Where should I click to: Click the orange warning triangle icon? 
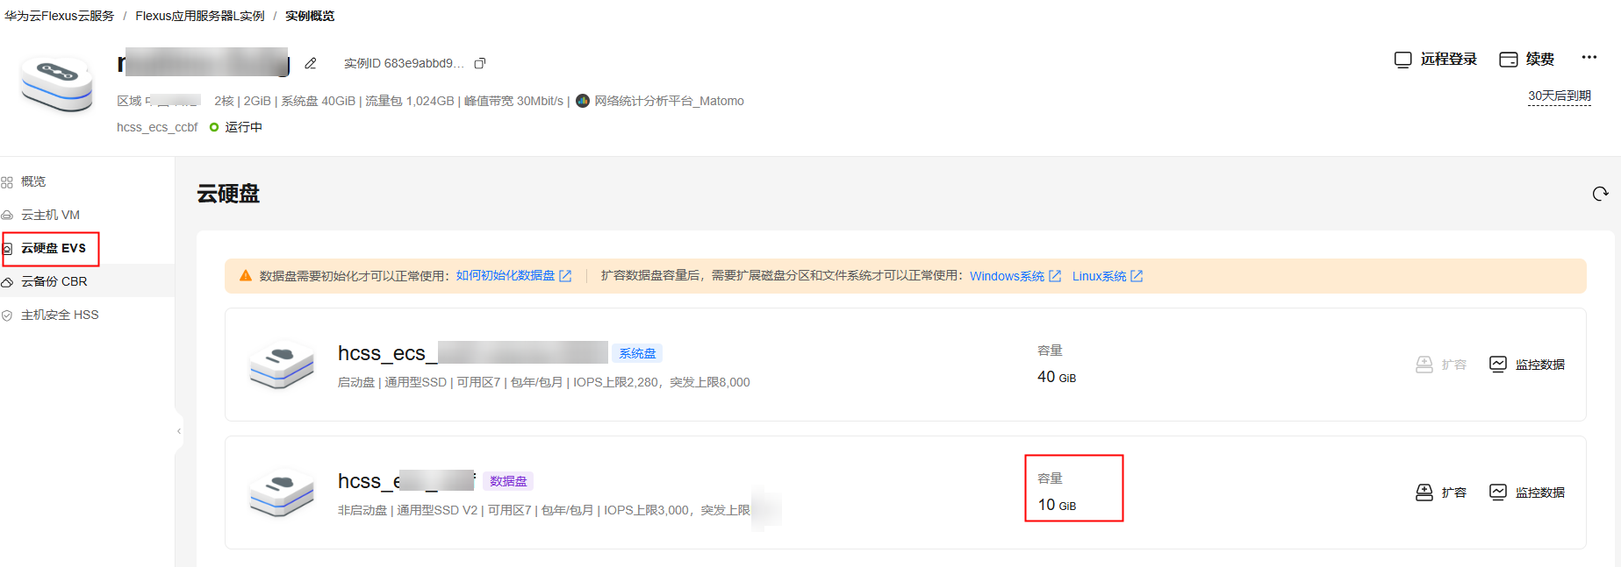[x=246, y=276]
